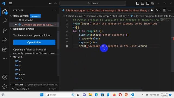This screenshot has width=174, height=98.
Task: Run the Python file
Action: [x=157, y=10]
